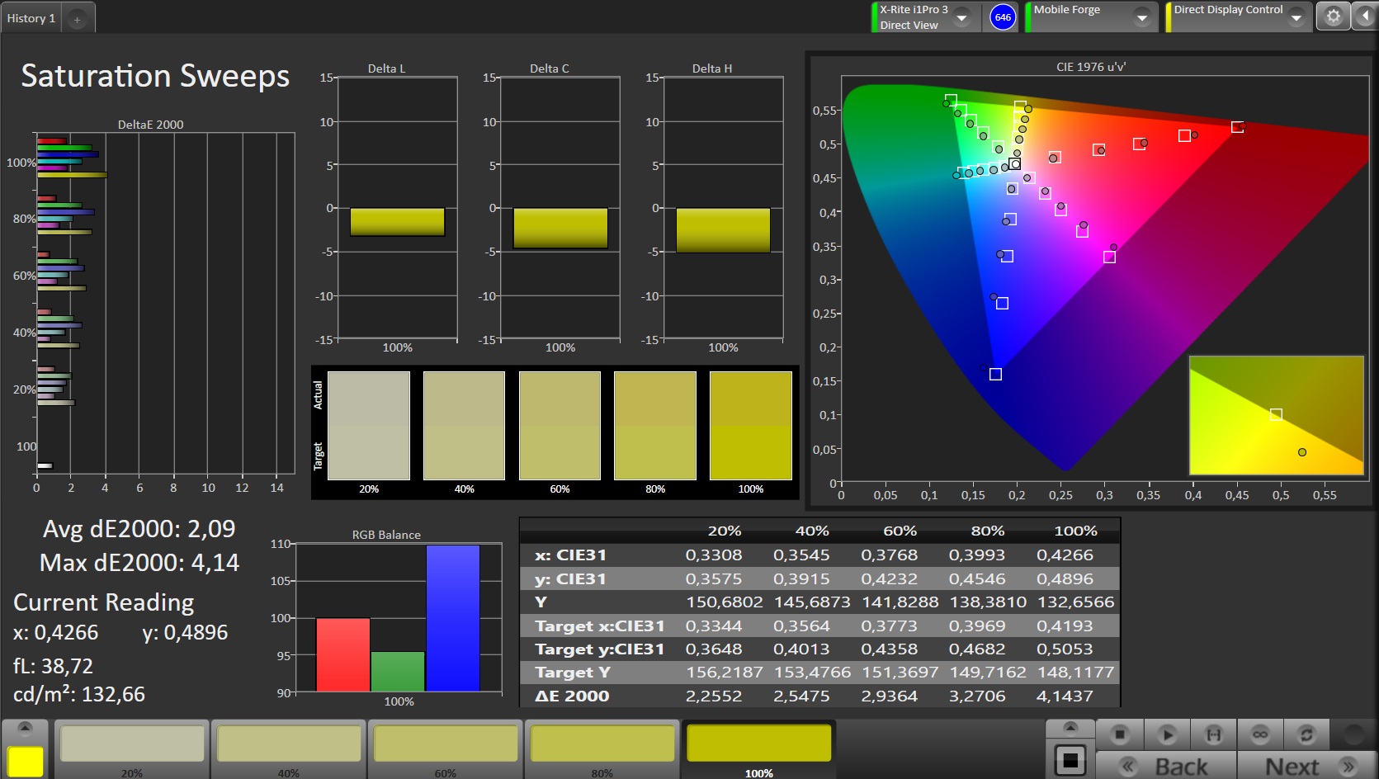Viewport: 1379px width, 779px height.
Task: Click the play read-series button
Action: (1167, 734)
